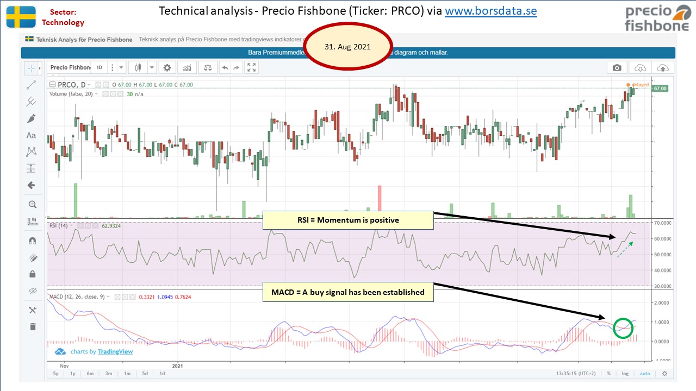Redo the last chart action
Screen dimensions: 696x391
[237, 67]
